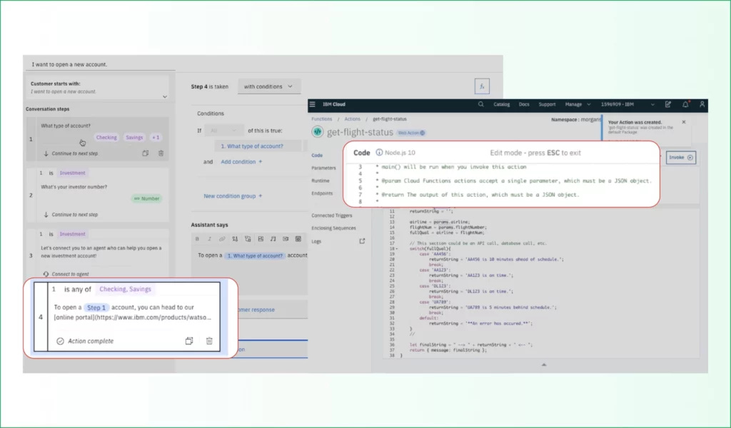Go to the Actions breadcrumb
Image resolution: width=731 pixels, height=428 pixels.
352,119
